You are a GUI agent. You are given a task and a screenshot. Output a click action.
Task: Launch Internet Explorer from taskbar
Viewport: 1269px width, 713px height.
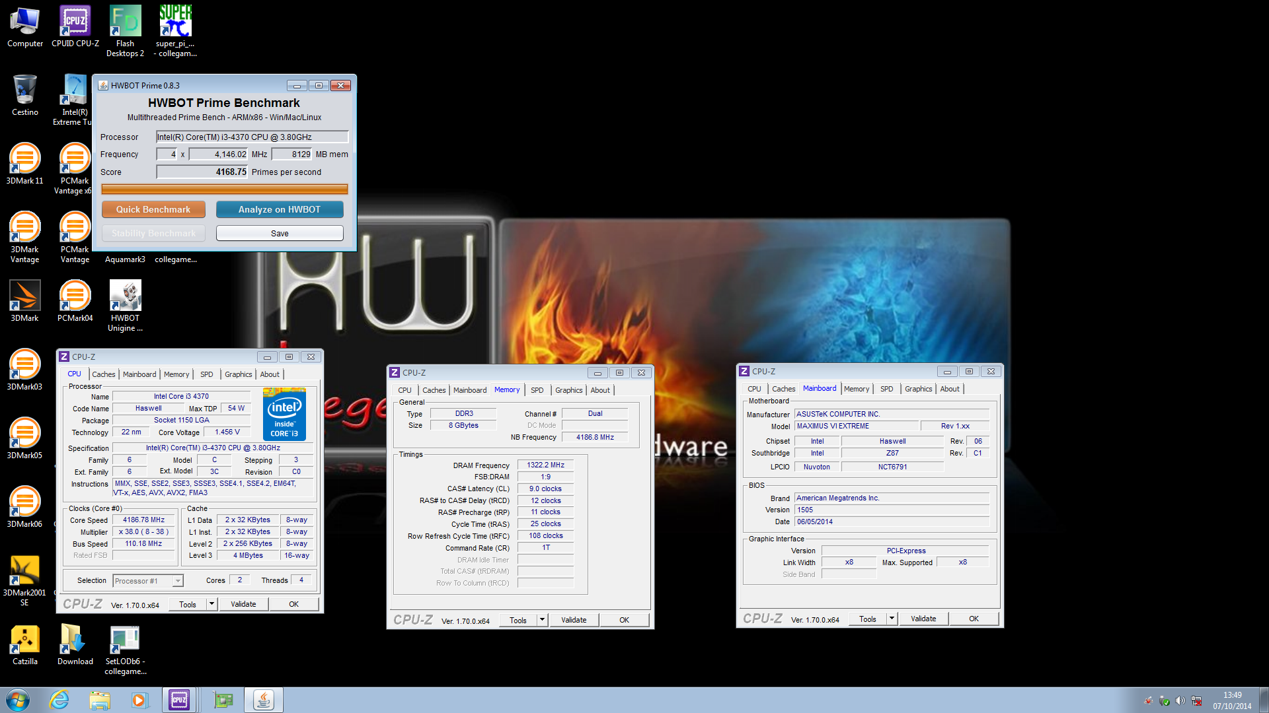coord(59,700)
